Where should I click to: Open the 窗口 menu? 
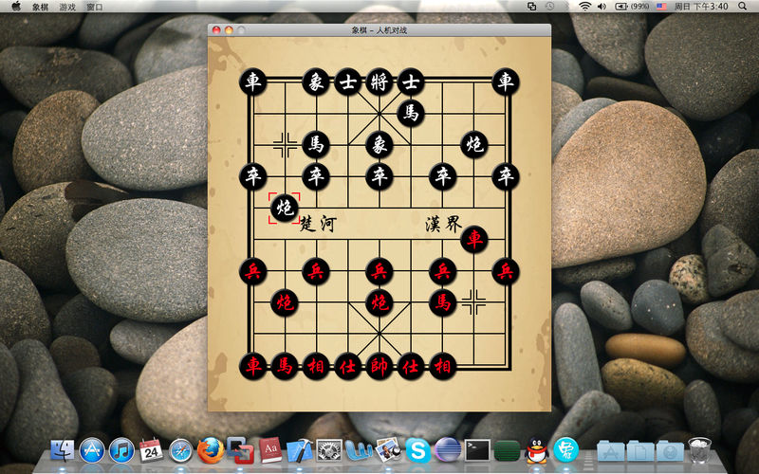(94, 7)
